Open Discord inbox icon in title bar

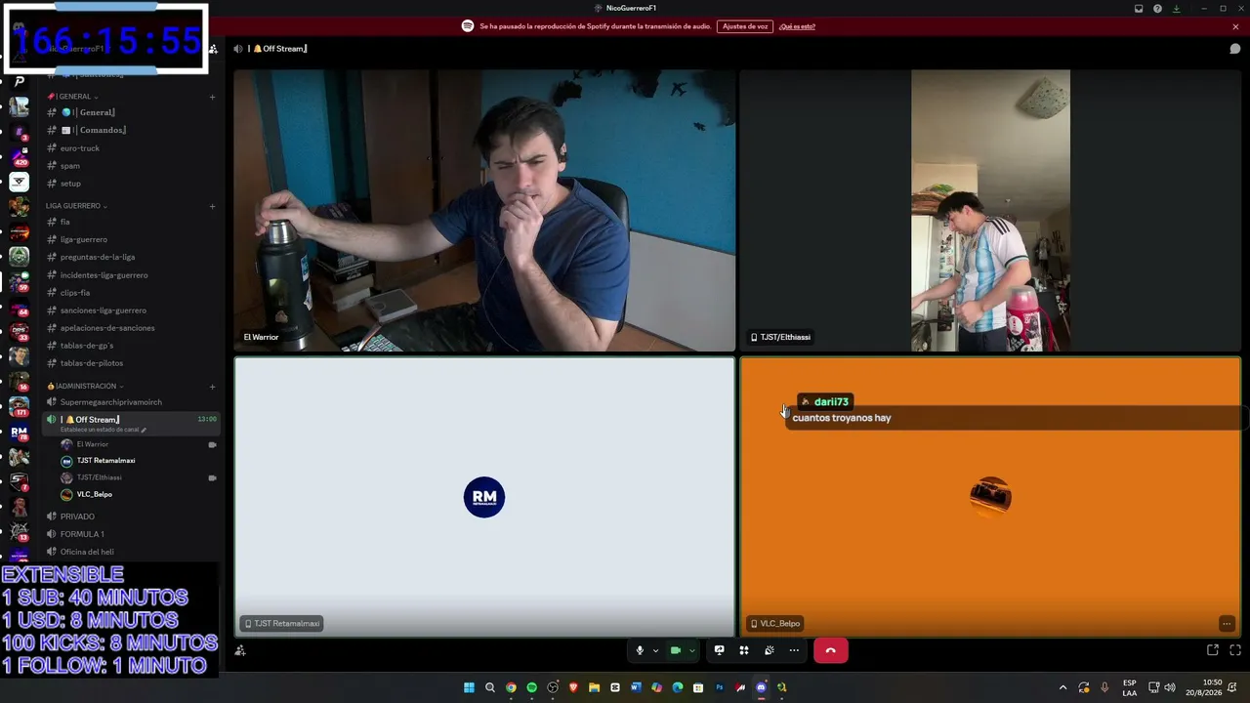1139,9
